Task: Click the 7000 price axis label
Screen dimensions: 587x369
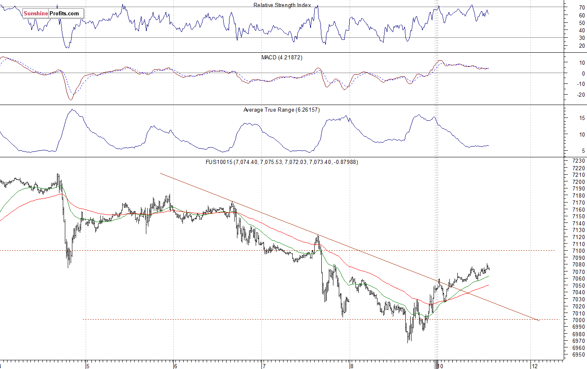Action: [578, 320]
